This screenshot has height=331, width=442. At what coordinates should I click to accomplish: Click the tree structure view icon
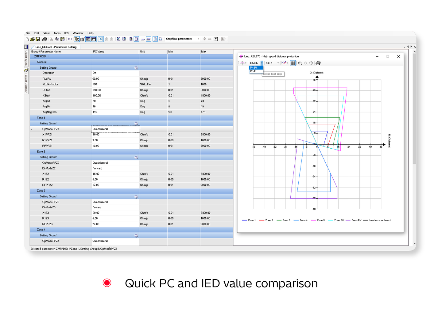[76, 39]
